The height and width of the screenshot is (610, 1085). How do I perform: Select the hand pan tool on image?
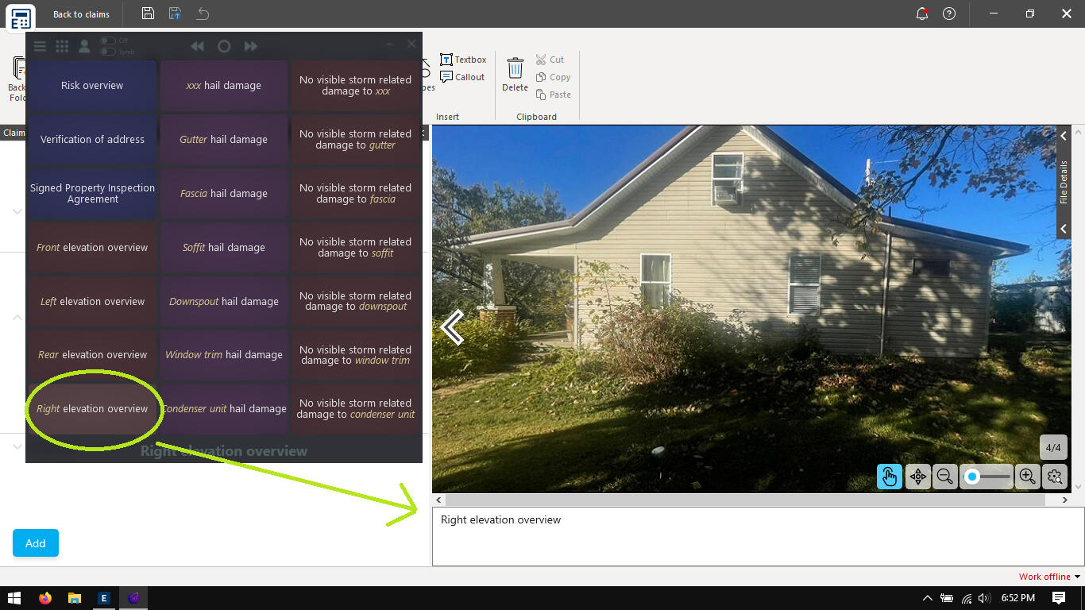click(x=889, y=477)
